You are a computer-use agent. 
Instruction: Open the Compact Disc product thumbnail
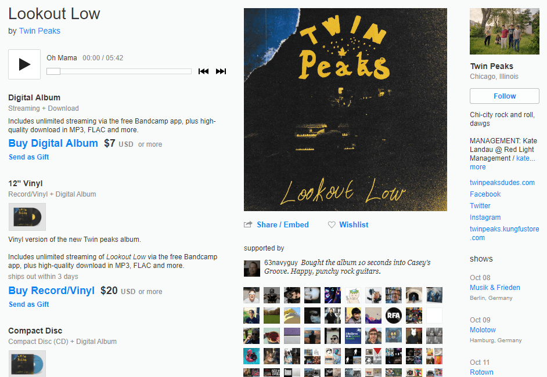coord(27,364)
